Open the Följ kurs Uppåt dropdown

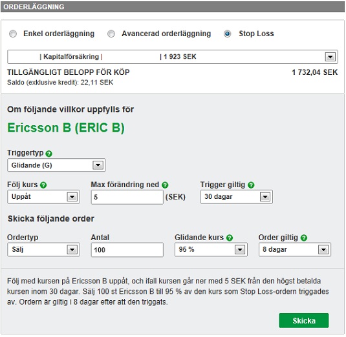[43, 197]
